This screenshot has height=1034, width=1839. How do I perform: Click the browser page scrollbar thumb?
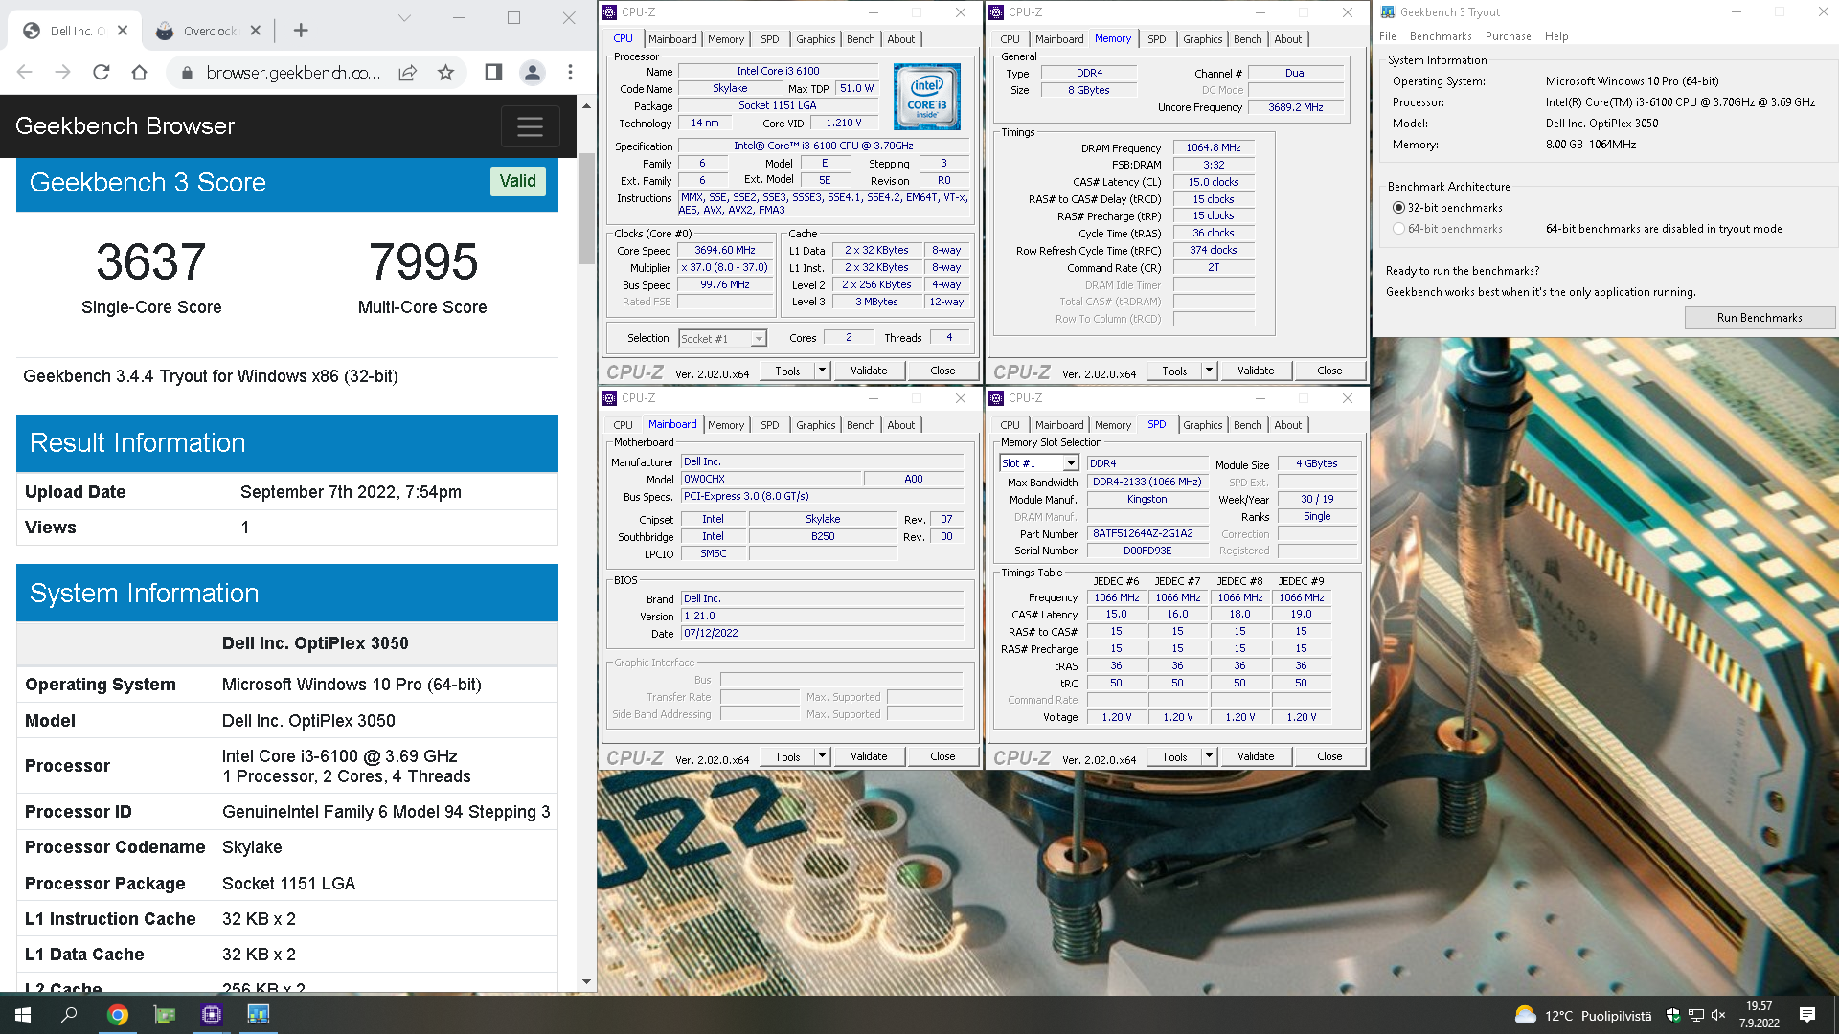(x=586, y=209)
